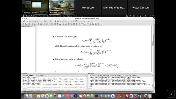Click the down-triangle symbol palette icon
This screenshot has height=99, width=176.
[x=82, y=24]
